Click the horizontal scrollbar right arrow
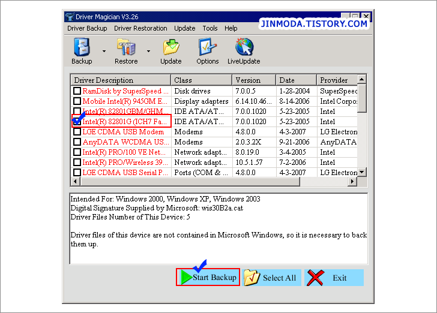The height and width of the screenshot is (313, 437). point(352,181)
